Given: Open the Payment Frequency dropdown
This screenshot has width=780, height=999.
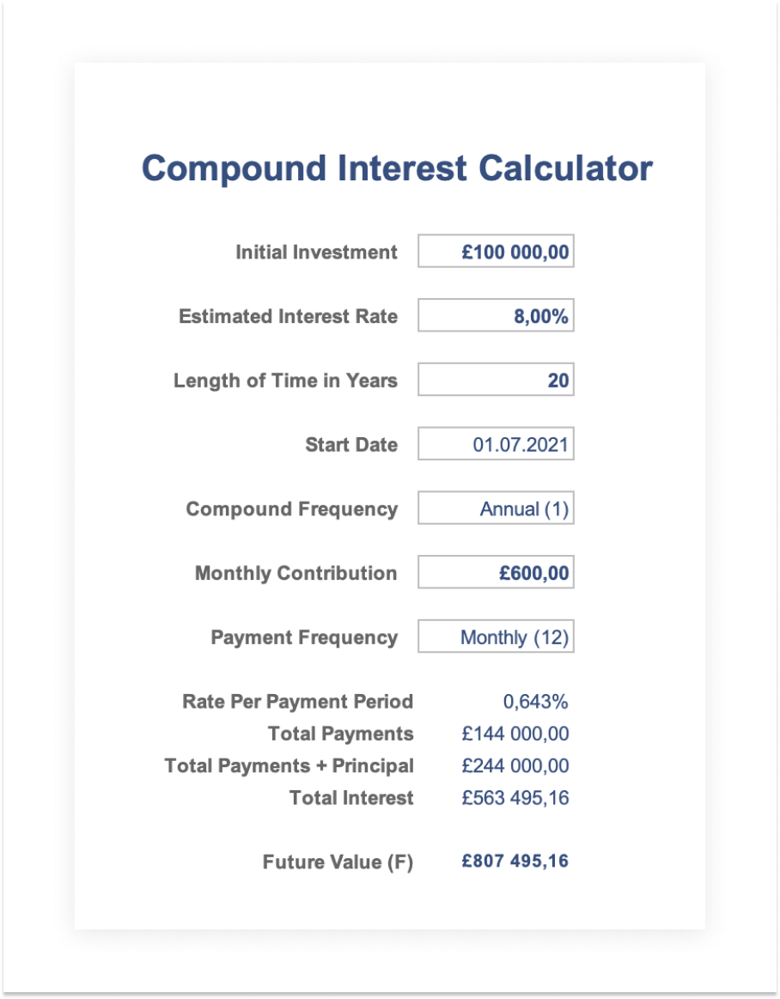Looking at the screenshot, I should coord(496,637).
